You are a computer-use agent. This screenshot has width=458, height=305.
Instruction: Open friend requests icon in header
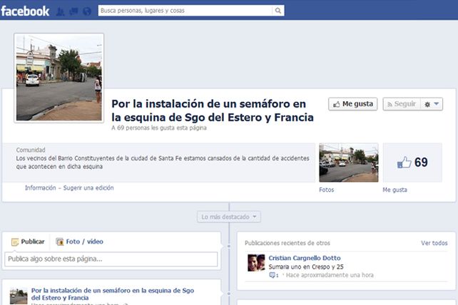point(60,11)
